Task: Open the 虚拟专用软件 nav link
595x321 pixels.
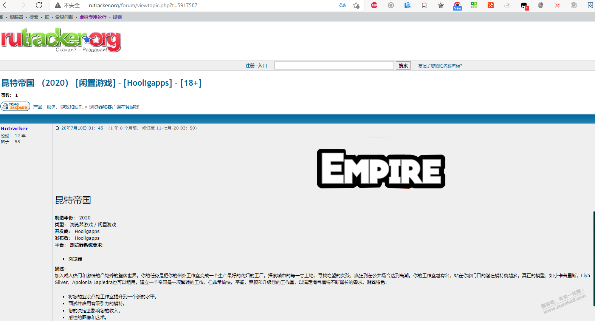Action: tap(93, 17)
